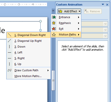
Task: Open Draw Custom Path submenu
Action: (x=29, y=70)
